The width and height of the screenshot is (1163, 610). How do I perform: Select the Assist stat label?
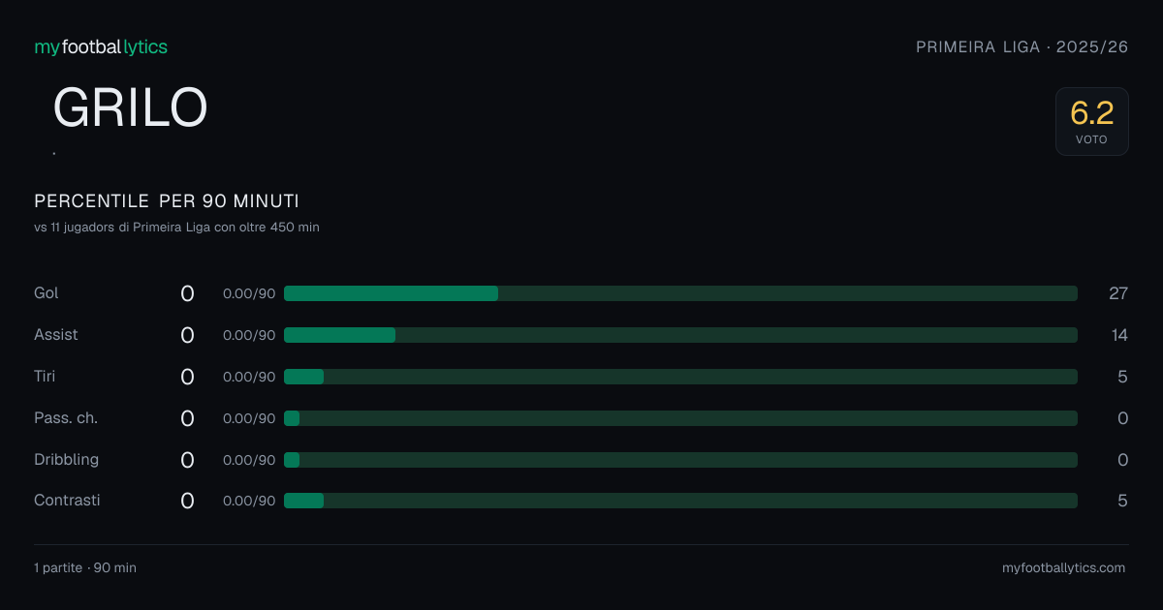tap(56, 334)
